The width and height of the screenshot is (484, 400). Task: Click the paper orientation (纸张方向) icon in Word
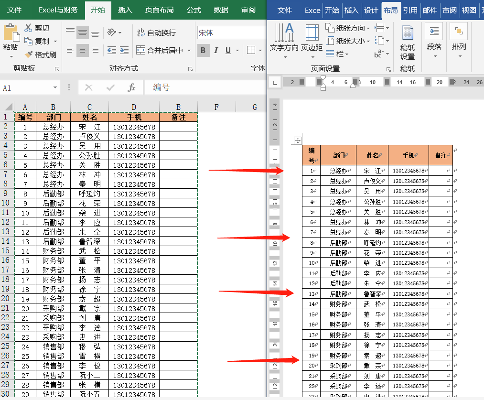click(330, 28)
